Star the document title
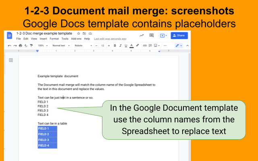258x161 pixels. coord(79,33)
